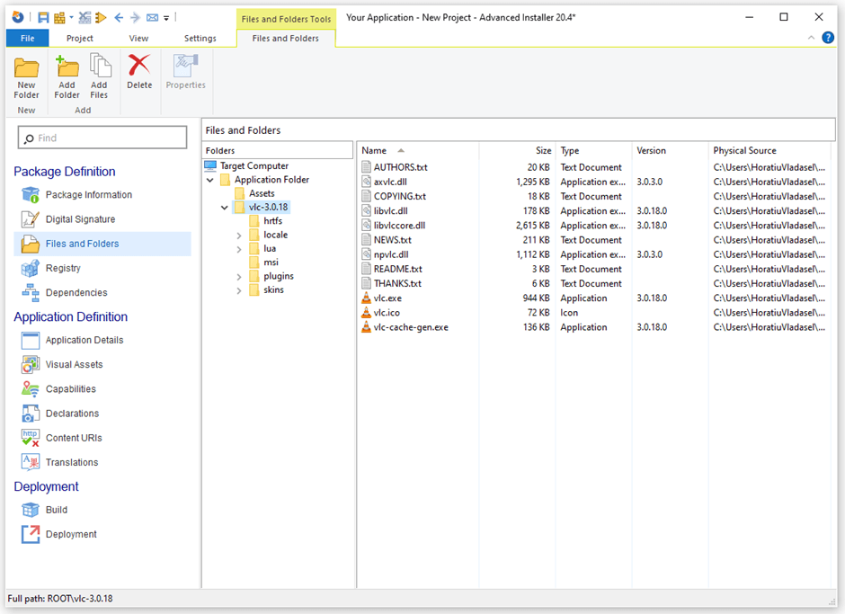Expand the locale folder node
Image resolution: width=845 pixels, height=614 pixels.
(x=239, y=236)
